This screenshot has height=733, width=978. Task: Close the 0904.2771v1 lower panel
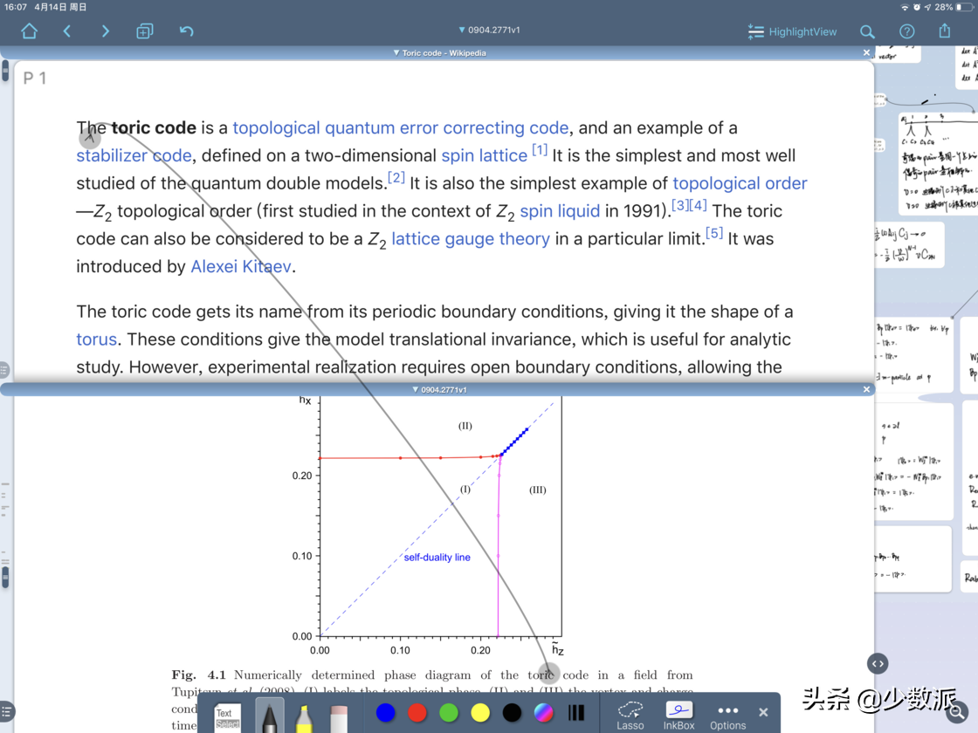pos(866,389)
